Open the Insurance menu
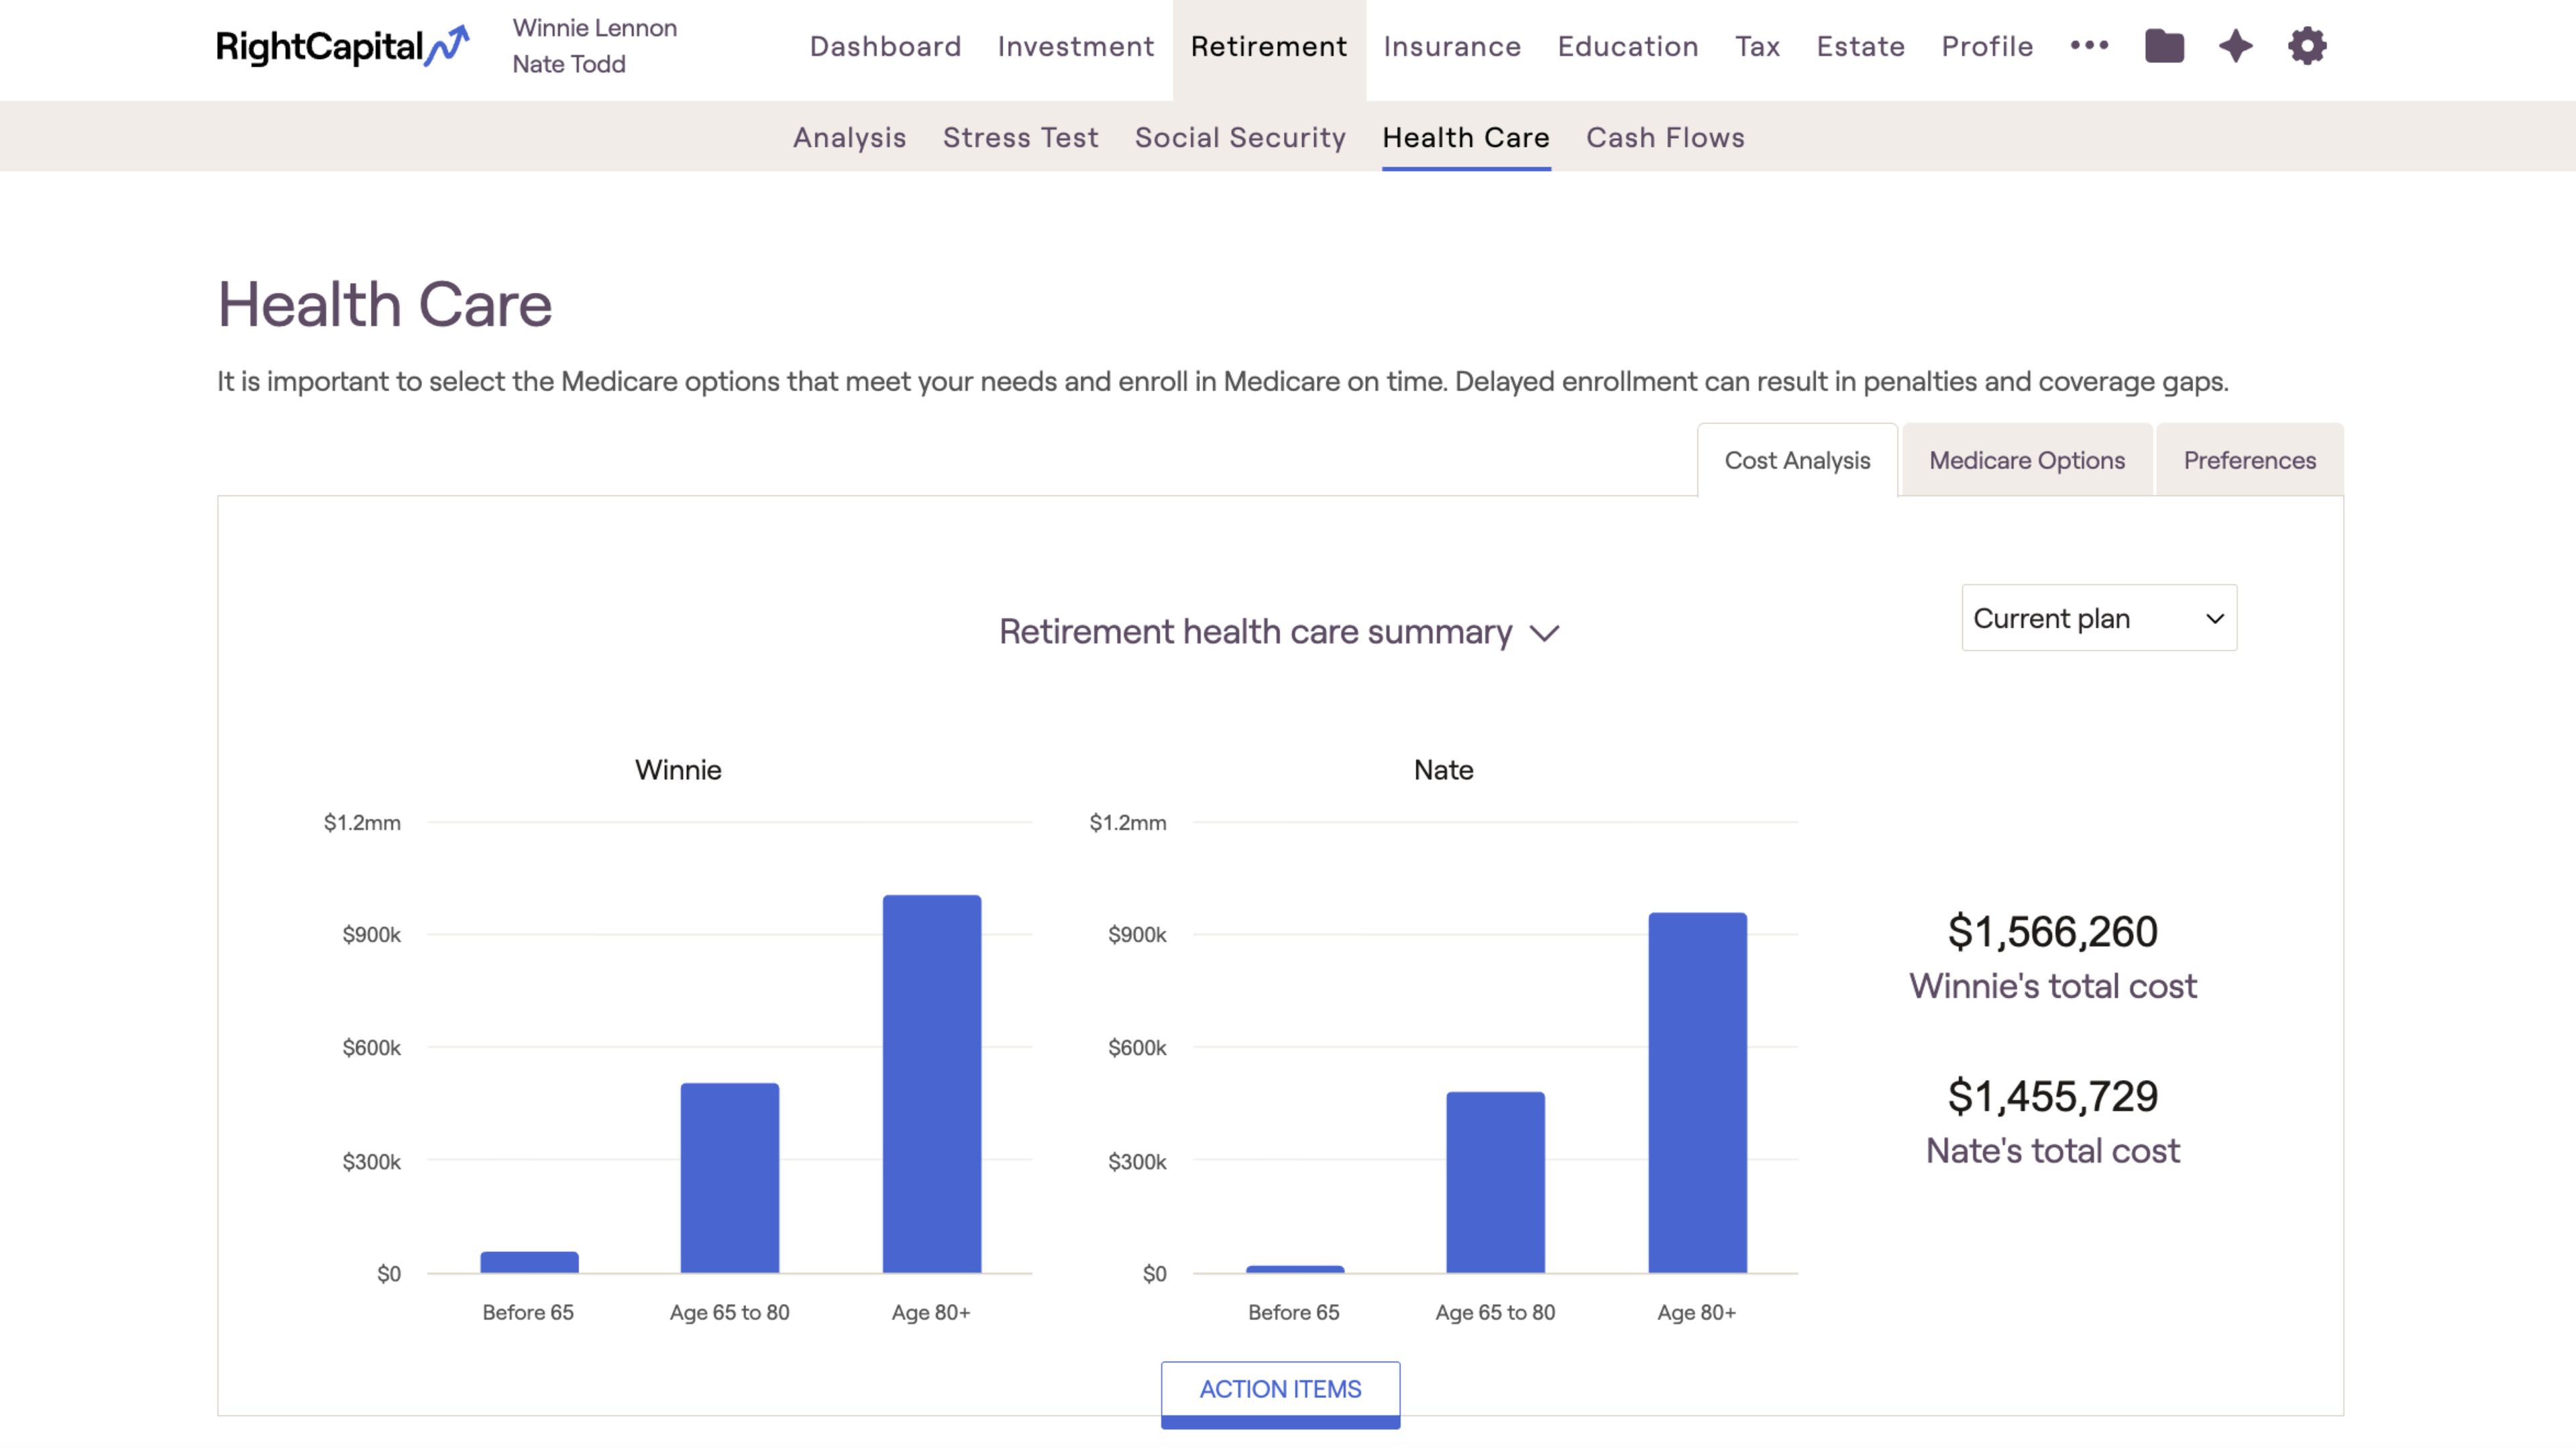This screenshot has height=1449, width=2576. pyautogui.click(x=1452, y=46)
